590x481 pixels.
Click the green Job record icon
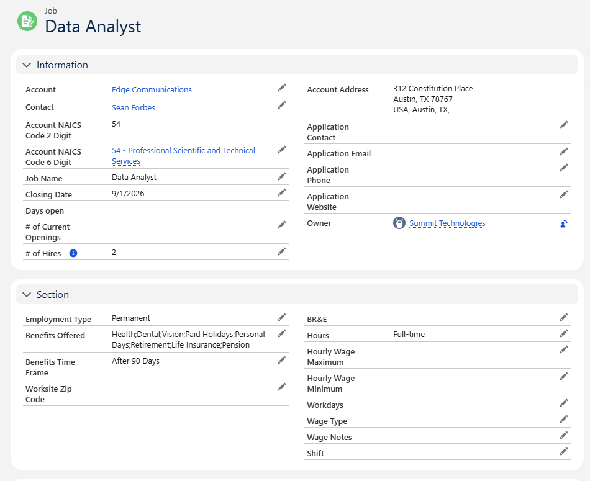coord(27,21)
